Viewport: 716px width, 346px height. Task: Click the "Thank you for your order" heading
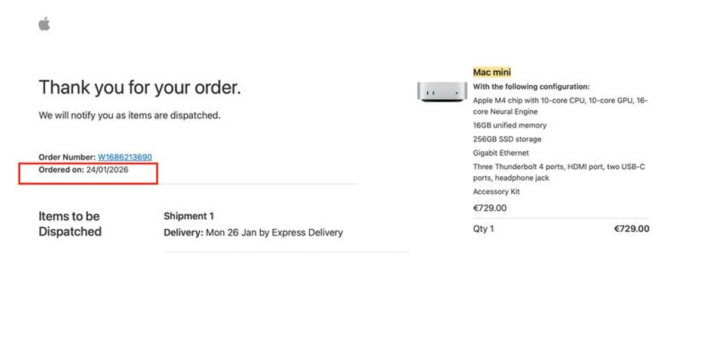pos(140,88)
